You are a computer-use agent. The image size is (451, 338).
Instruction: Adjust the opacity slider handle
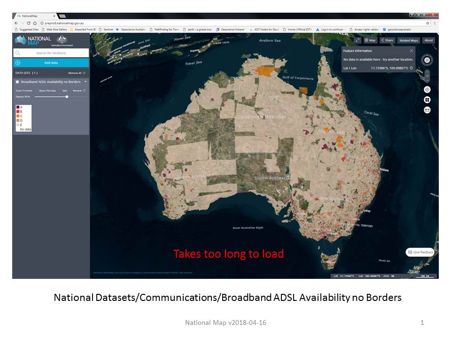67,97
